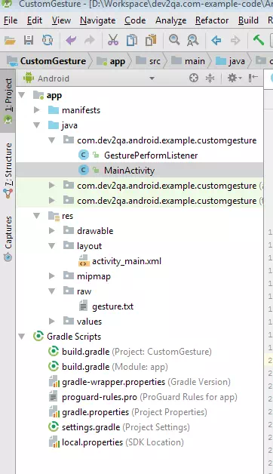This screenshot has height=474, width=273.
Task: Click the Hide Project panel icon
Action: [253, 78]
